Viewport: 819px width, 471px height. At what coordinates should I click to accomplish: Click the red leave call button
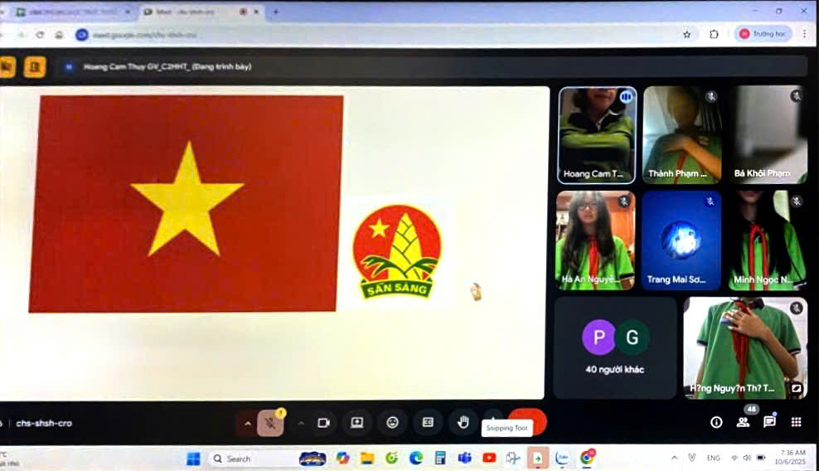click(527, 422)
